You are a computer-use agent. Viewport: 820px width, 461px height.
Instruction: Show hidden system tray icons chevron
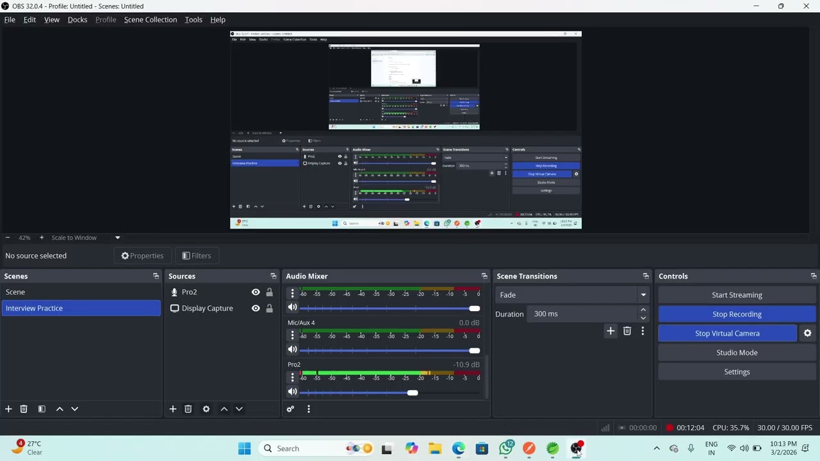[x=656, y=448]
